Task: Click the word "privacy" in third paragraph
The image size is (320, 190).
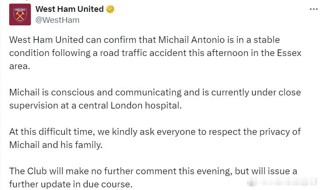Action: click(x=274, y=132)
